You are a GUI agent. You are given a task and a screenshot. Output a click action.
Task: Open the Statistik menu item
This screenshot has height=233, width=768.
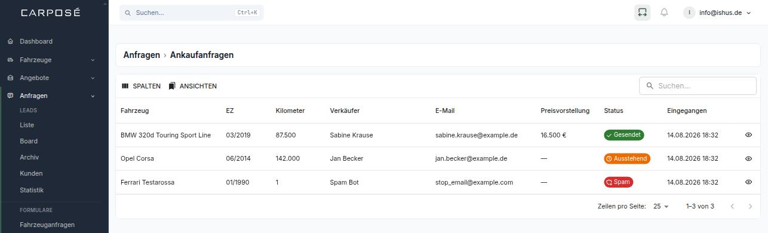[32, 190]
